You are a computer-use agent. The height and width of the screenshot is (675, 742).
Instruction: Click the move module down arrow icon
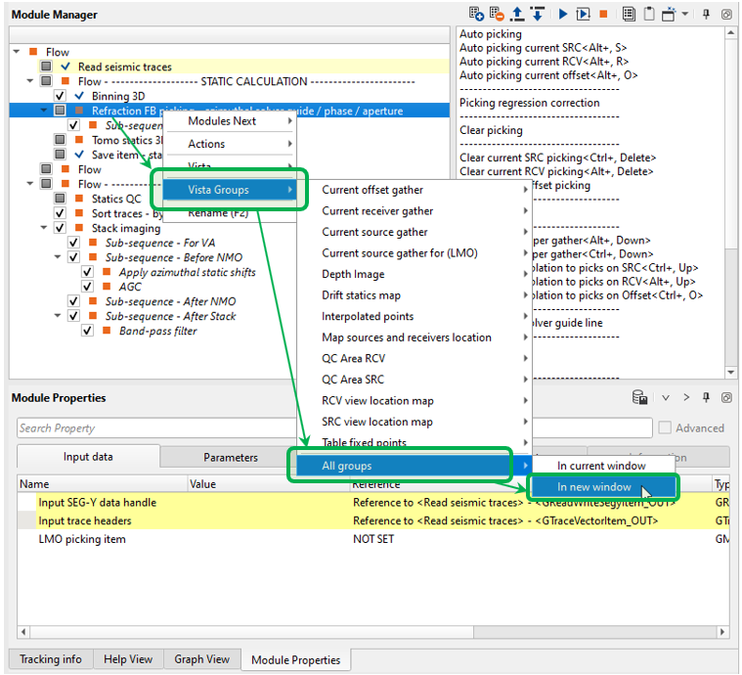537,14
